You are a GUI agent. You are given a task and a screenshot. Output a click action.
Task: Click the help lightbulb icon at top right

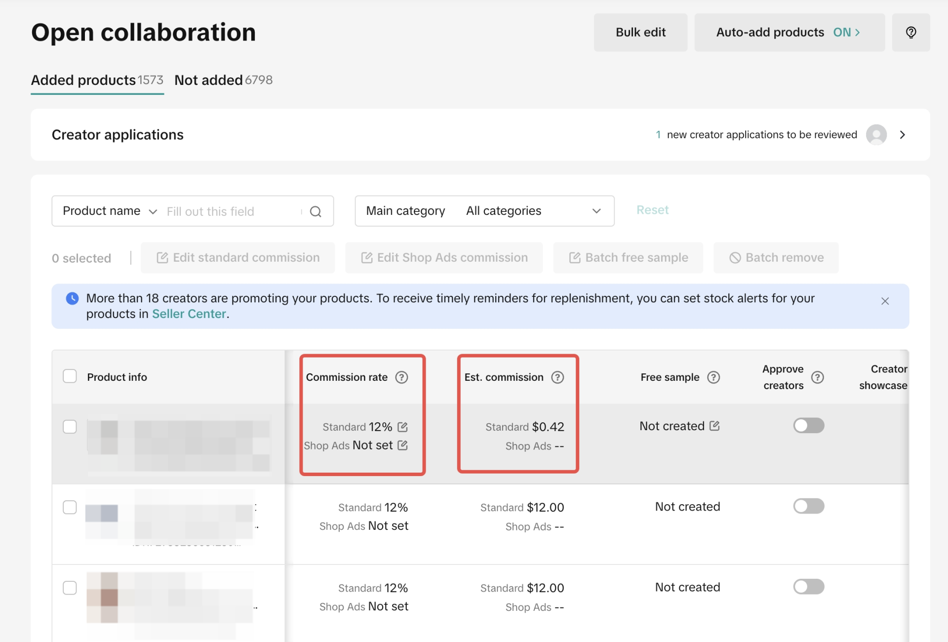[911, 33]
